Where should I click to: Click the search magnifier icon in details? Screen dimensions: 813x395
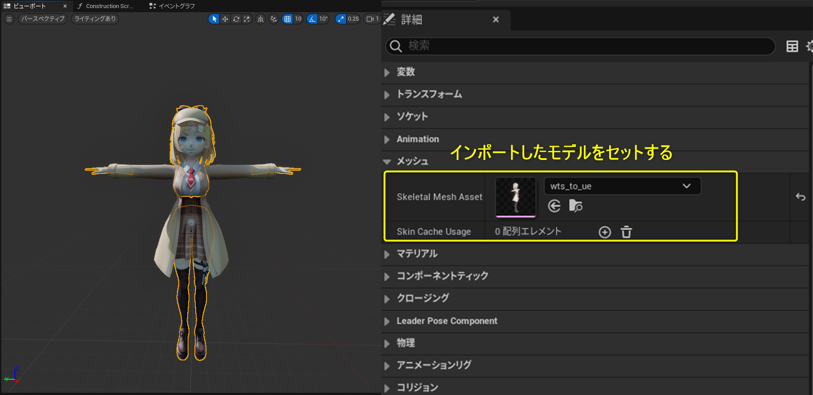[396, 46]
